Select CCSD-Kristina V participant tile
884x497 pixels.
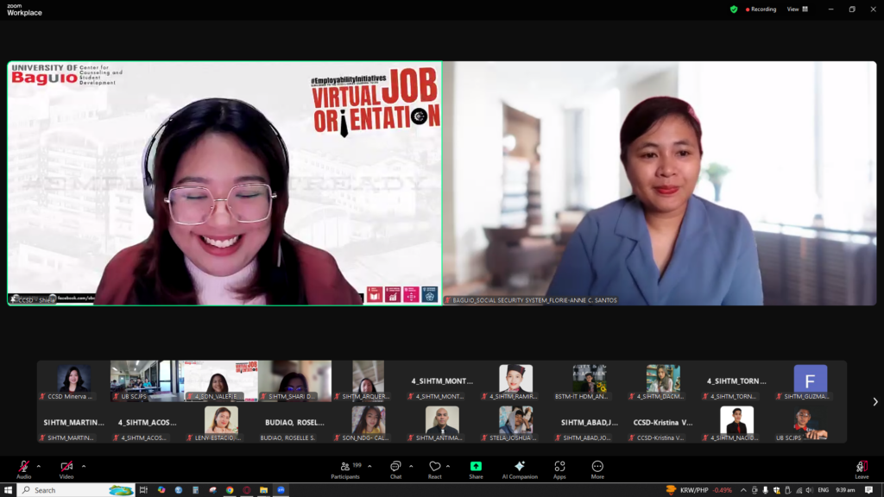point(663,423)
